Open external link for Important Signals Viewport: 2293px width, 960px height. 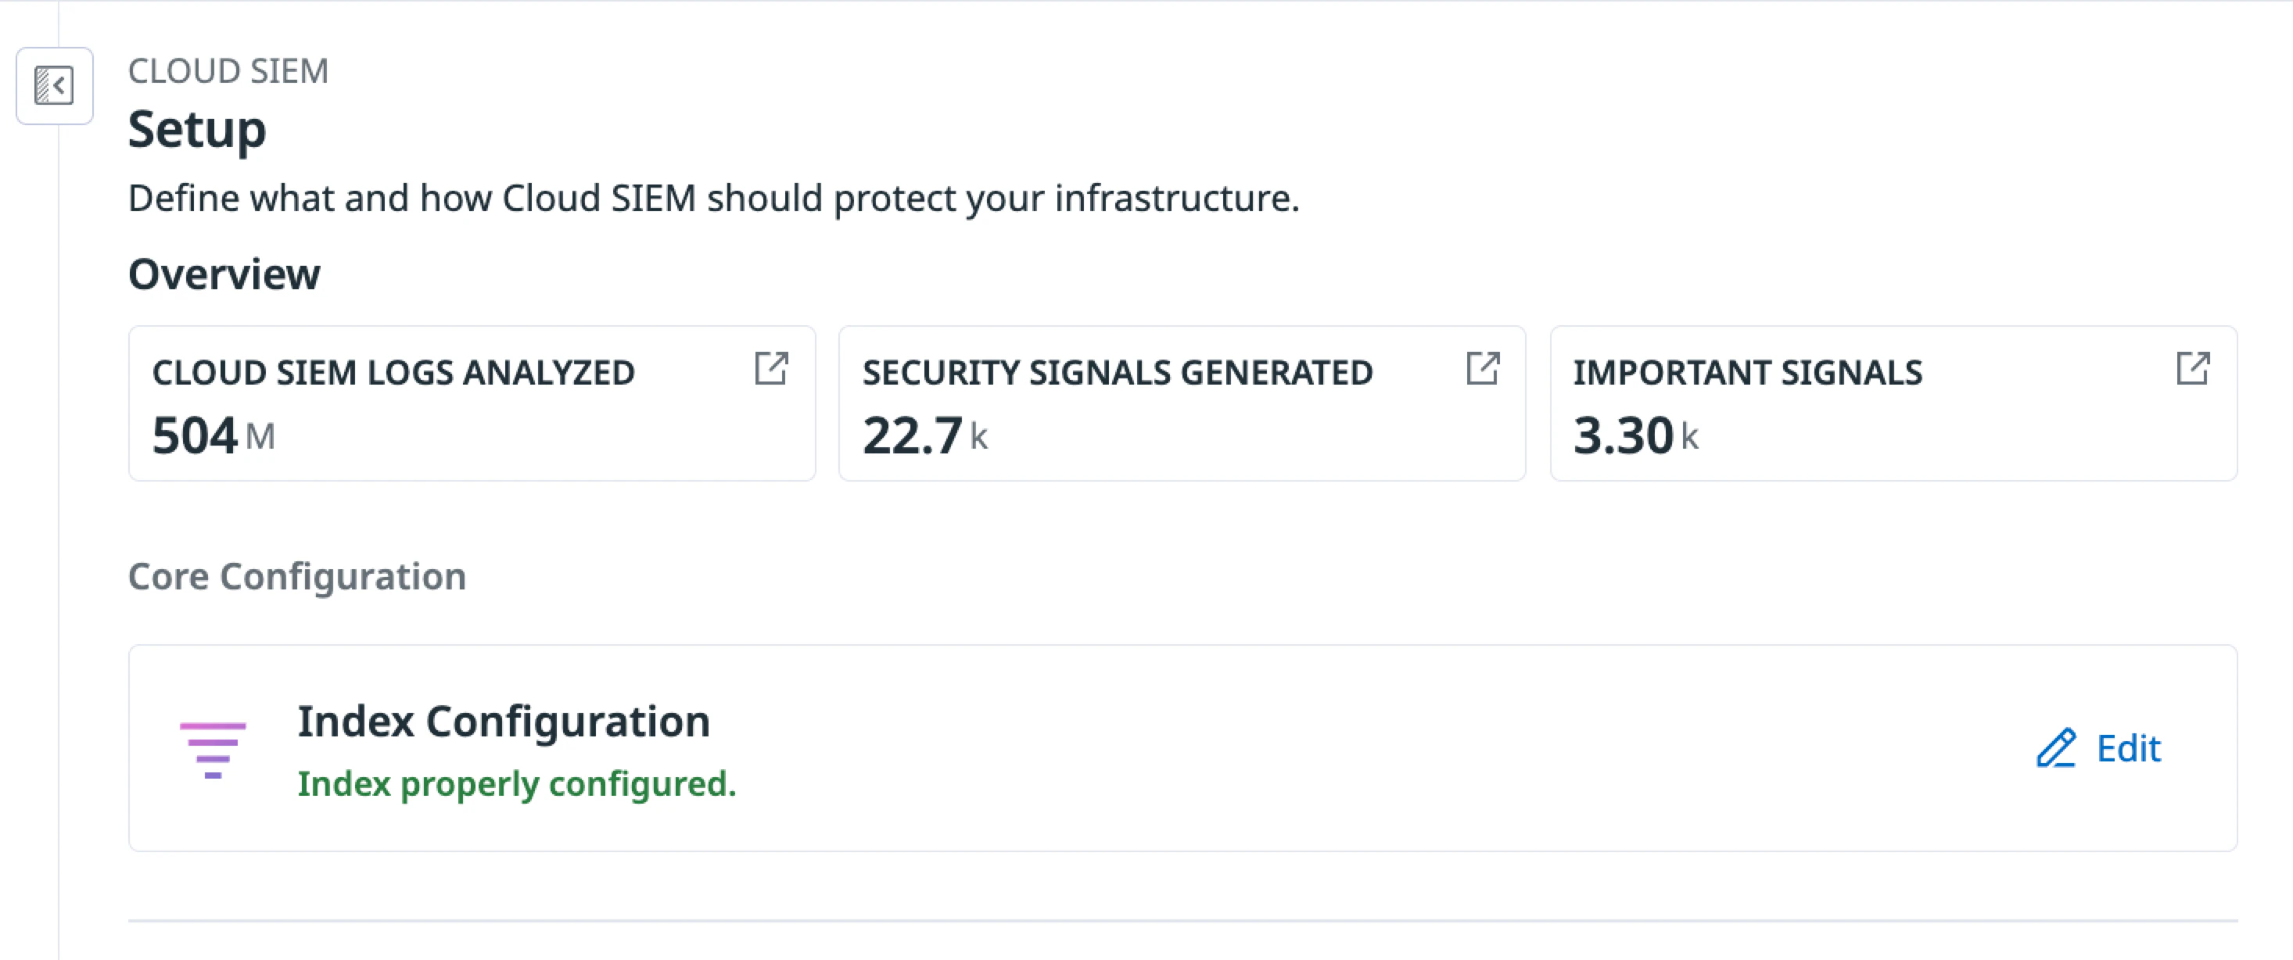(2192, 368)
